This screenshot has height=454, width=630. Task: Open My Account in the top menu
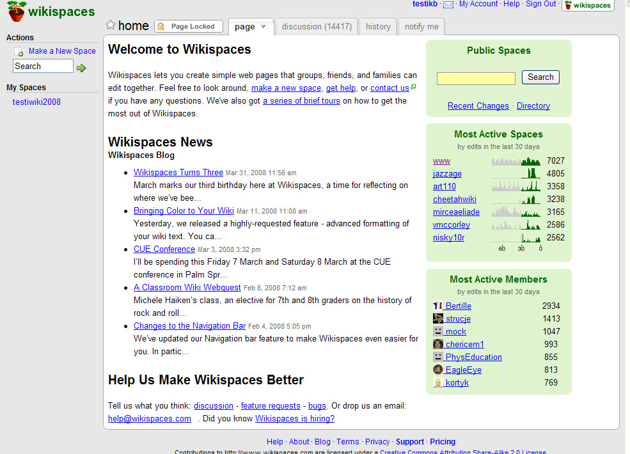[x=478, y=4]
